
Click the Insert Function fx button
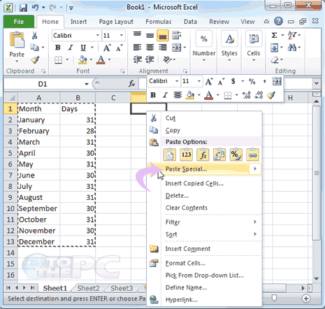pyautogui.click(x=131, y=84)
